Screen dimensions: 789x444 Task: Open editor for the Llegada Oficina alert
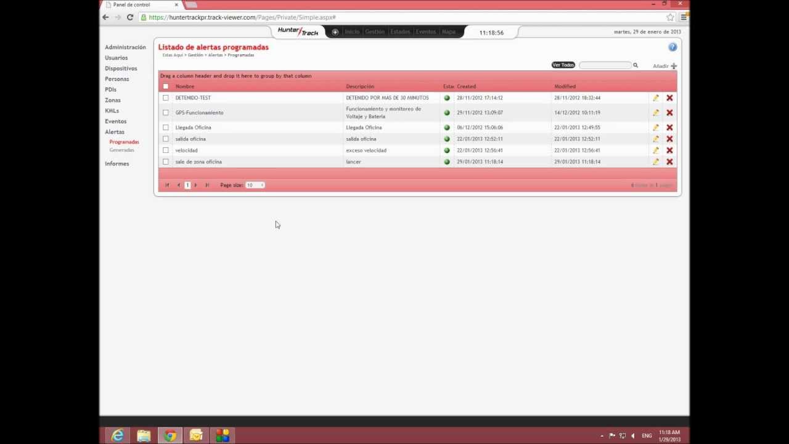click(656, 128)
